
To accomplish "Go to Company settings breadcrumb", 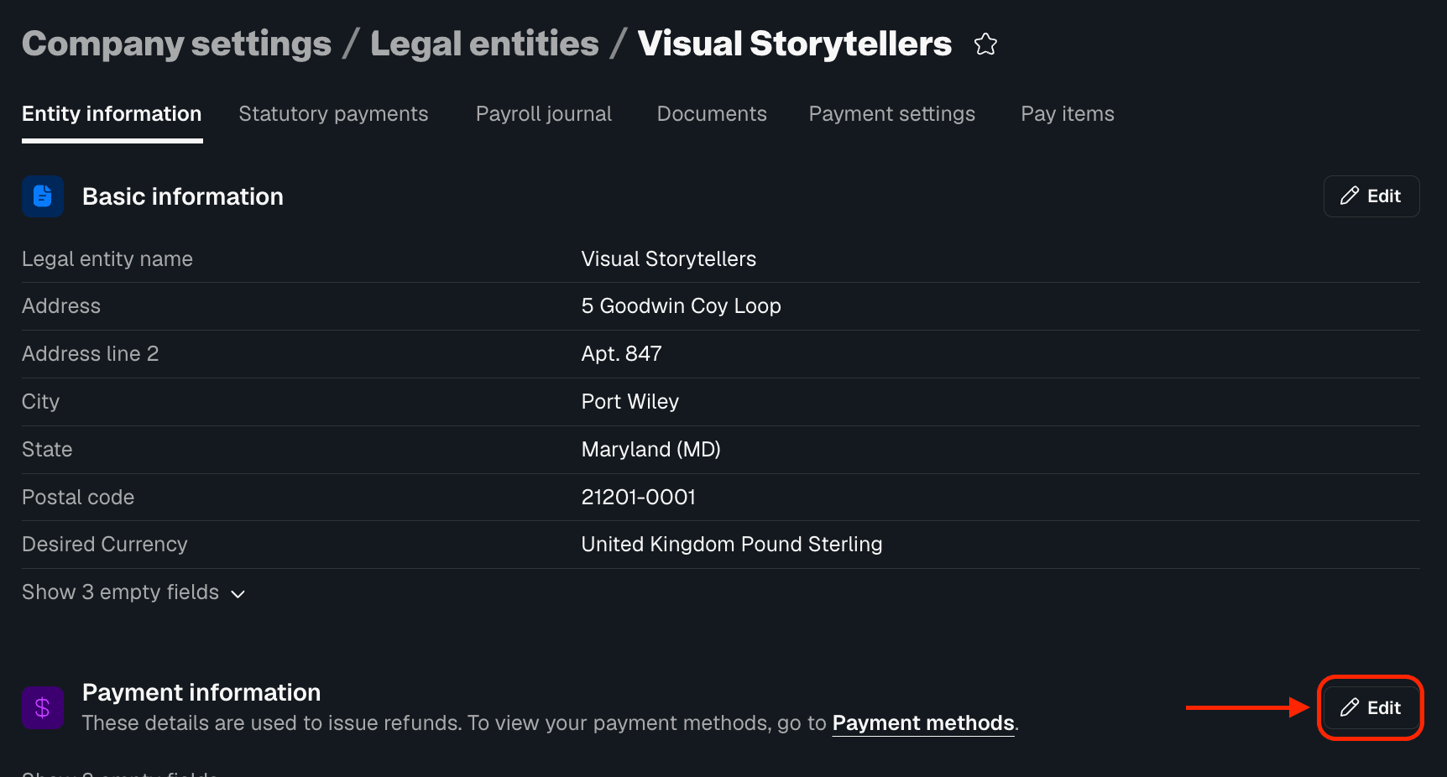I will point(176,44).
